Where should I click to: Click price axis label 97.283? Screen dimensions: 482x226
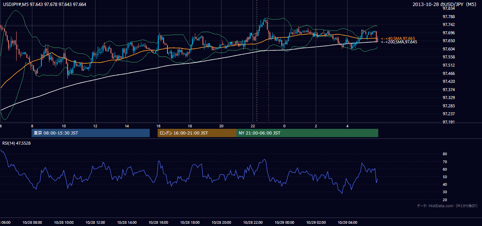449,106
